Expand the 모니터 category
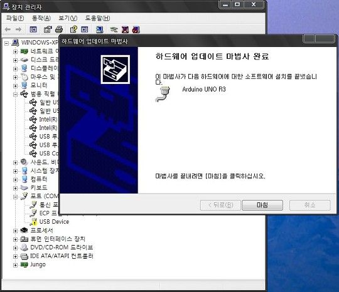Screen dimensions: 339x292 click(x=15, y=86)
